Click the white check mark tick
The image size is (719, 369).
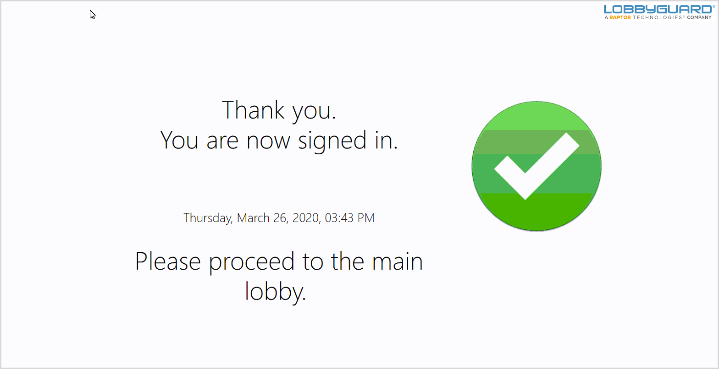point(536,166)
